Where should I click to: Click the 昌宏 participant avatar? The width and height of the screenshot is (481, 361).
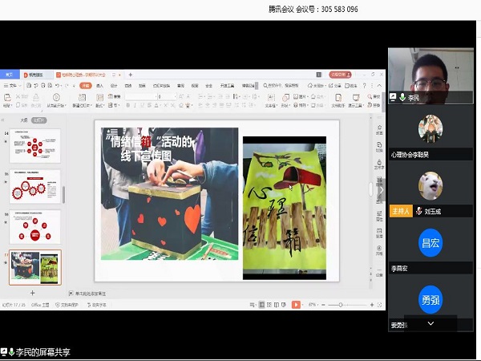[430, 243]
